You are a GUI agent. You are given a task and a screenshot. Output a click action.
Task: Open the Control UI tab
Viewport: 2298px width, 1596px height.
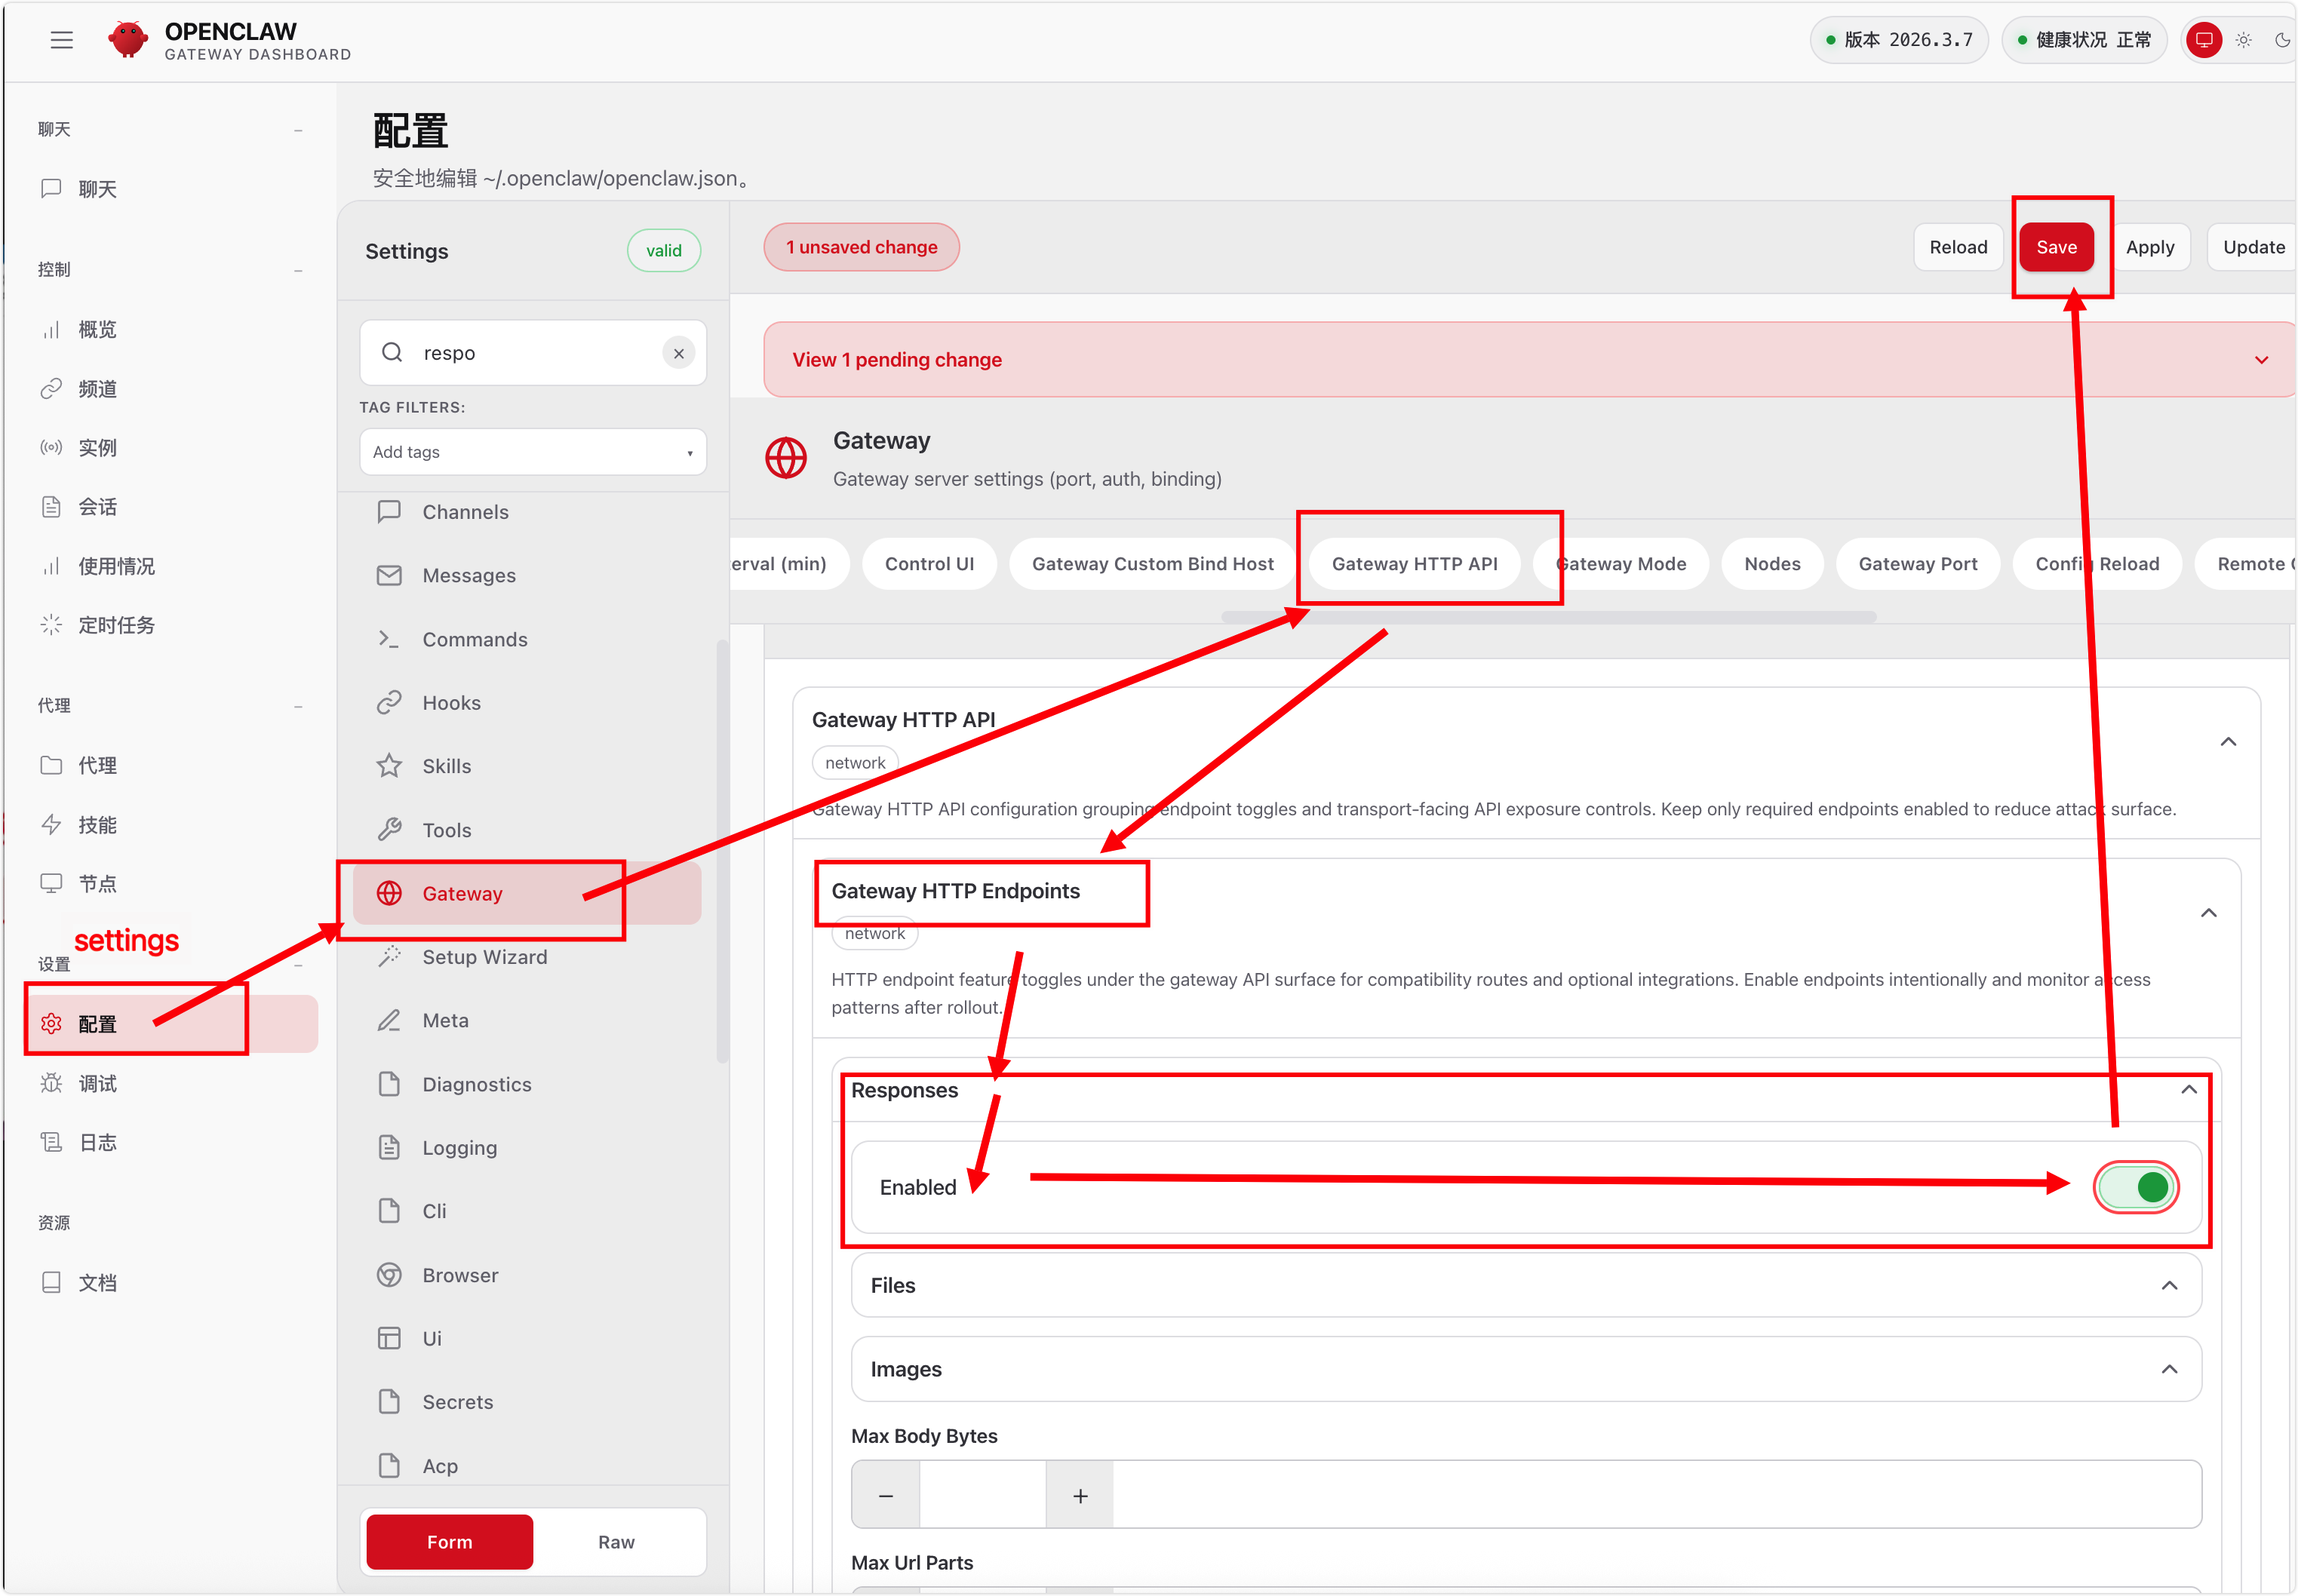[x=929, y=564]
